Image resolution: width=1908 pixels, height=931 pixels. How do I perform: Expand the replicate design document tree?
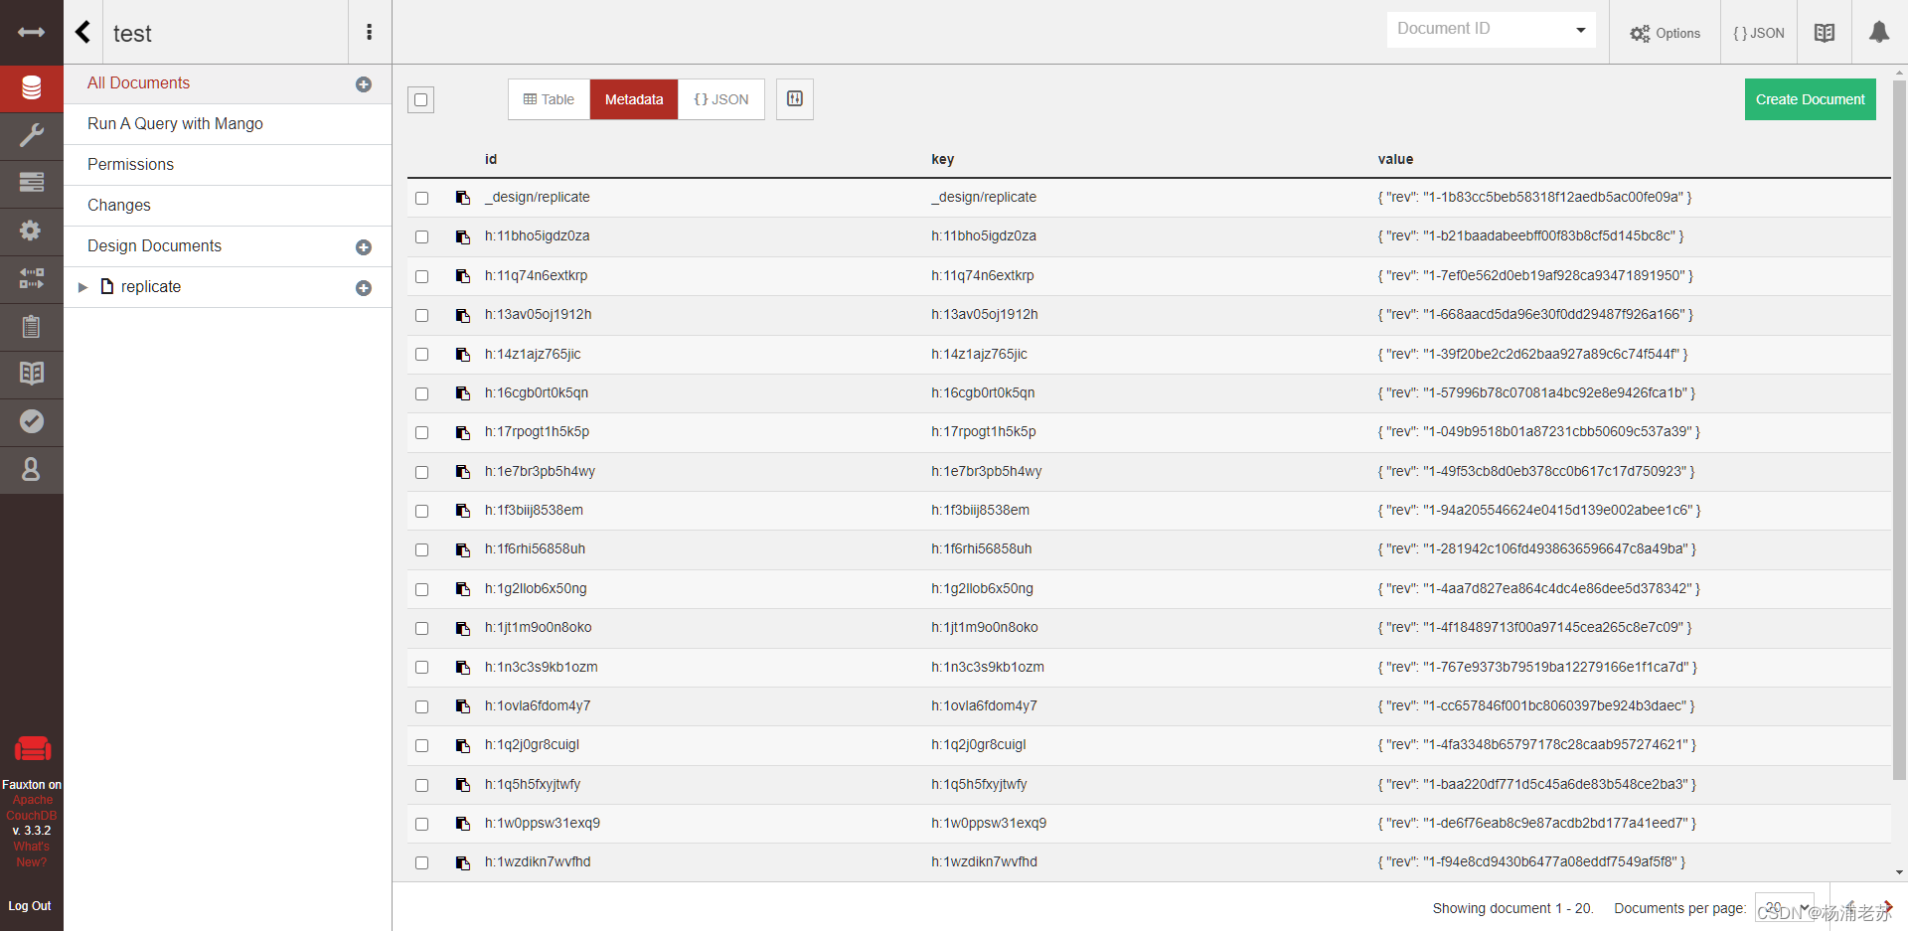(82, 287)
